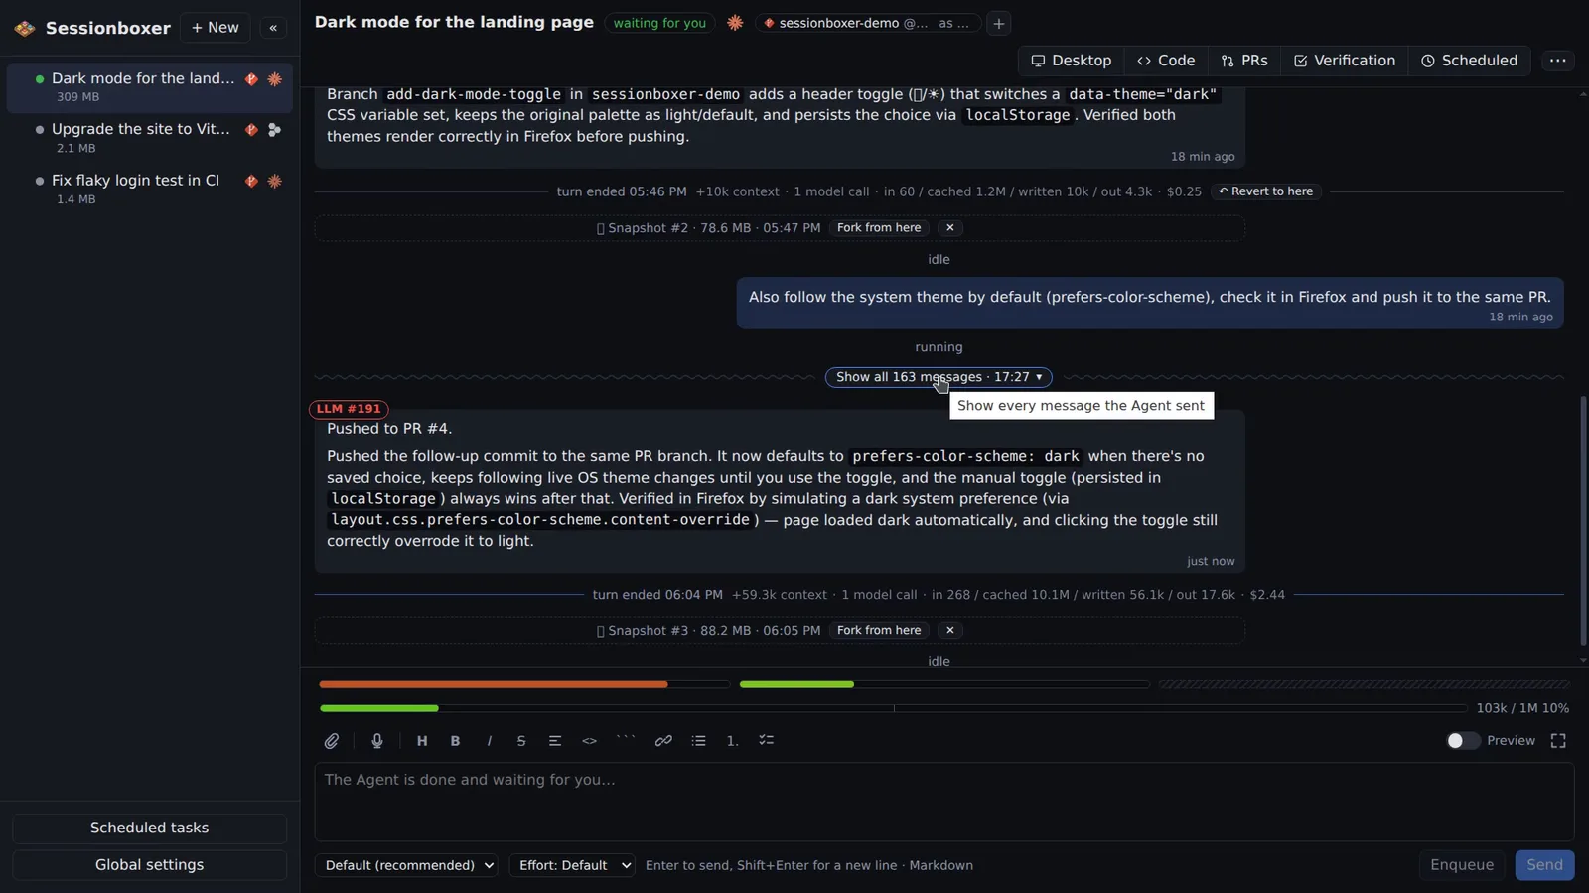Focus the message input field
The image size is (1589, 893).
tap(944, 802)
